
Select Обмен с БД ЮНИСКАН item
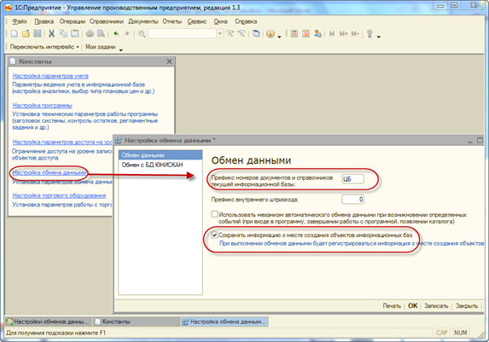[160, 165]
